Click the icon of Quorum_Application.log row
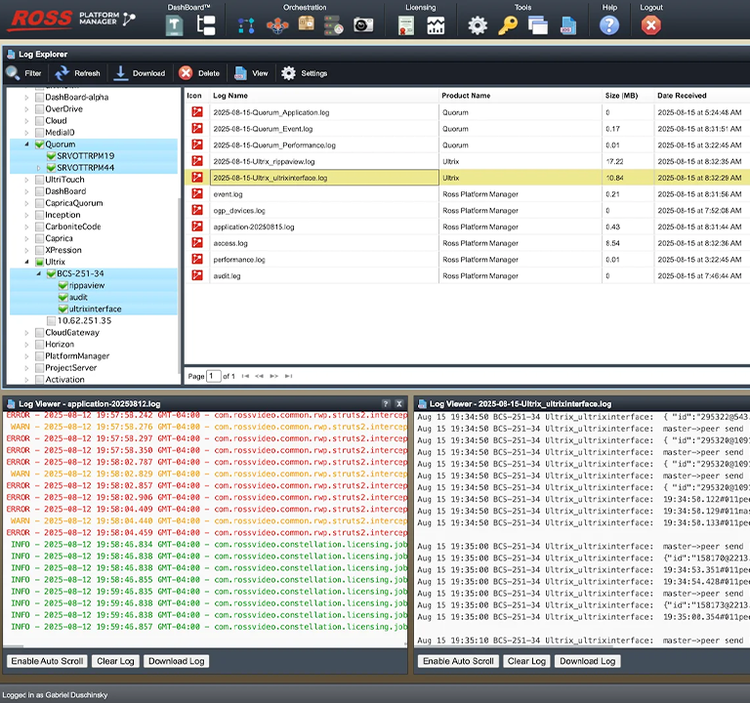 pyautogui.click(x=197, y=112)
